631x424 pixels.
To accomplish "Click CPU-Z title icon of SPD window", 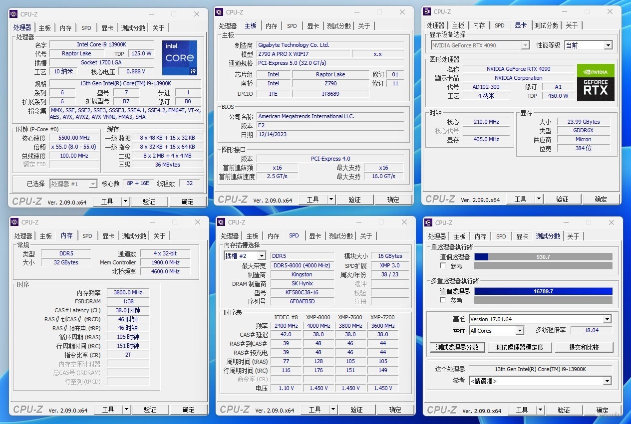I will click(222, 222).
